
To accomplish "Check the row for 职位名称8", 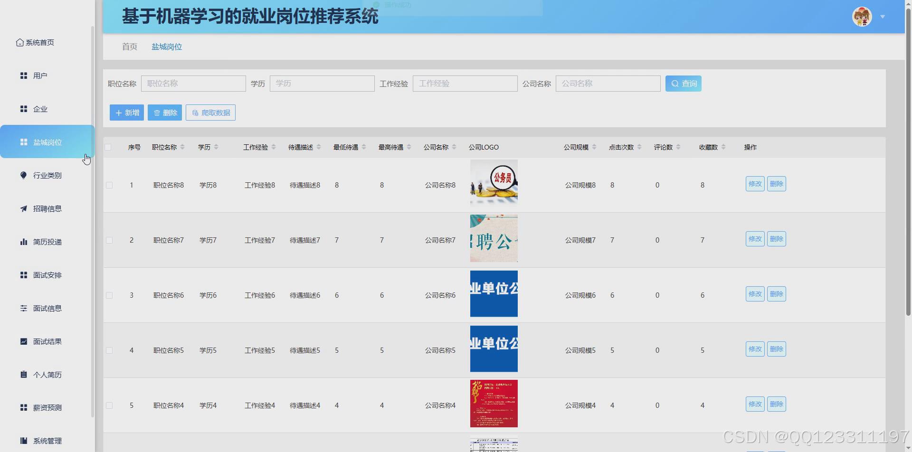I will pyautogui.click(x=109, y=185).
